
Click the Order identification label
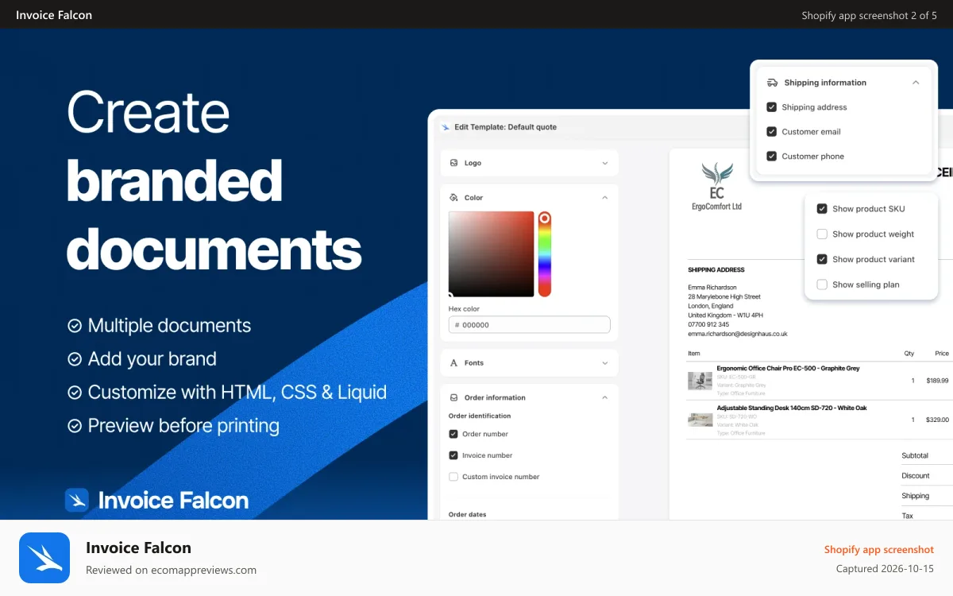pos(479,416)
